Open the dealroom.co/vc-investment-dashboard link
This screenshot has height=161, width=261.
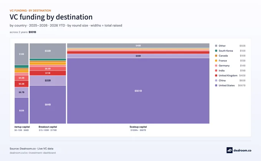[x=33, y=153]
